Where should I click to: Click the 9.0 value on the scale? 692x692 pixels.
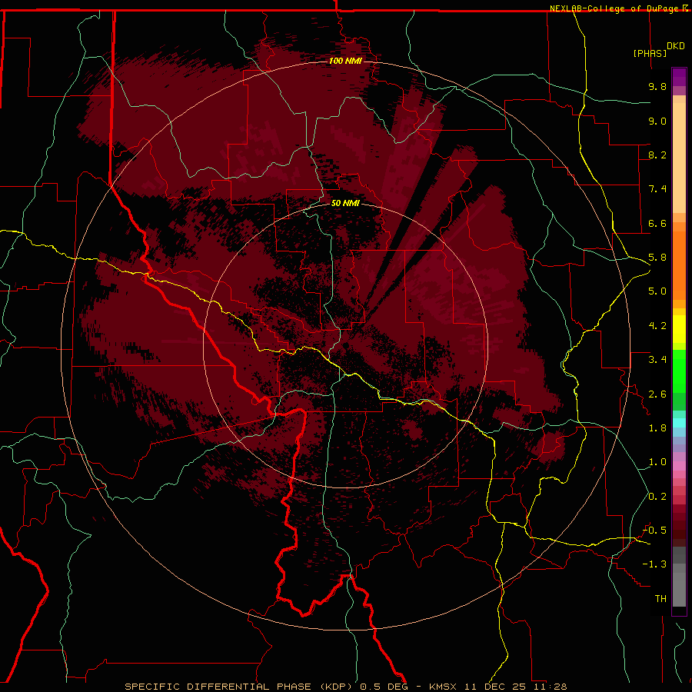tap(657, 121)
